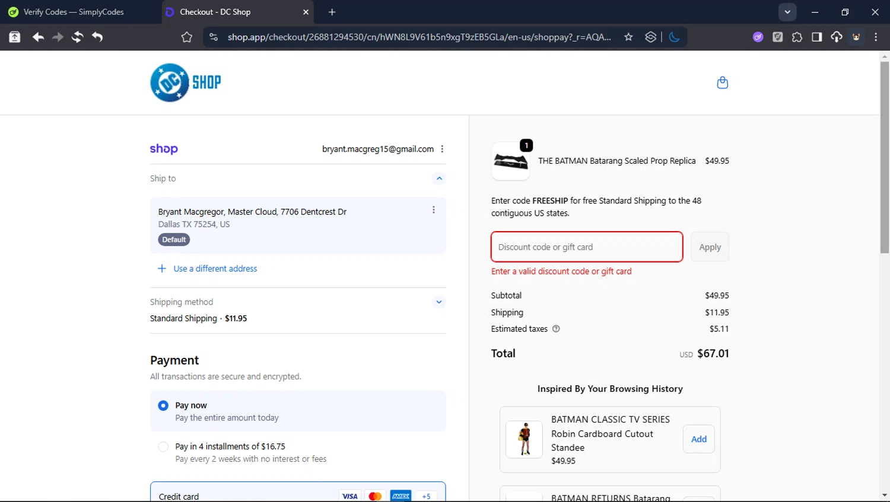This screenshot has width=890, height=502.
Task: Click plus icon for different address
Action: tap(161, 268)
